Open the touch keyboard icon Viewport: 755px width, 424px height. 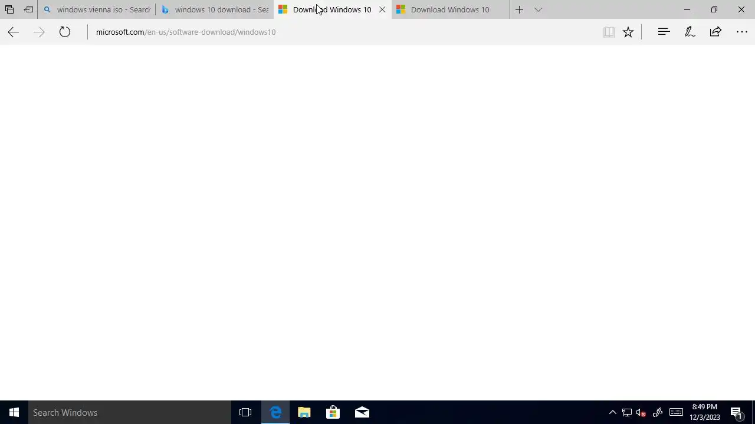click(676, 412)
